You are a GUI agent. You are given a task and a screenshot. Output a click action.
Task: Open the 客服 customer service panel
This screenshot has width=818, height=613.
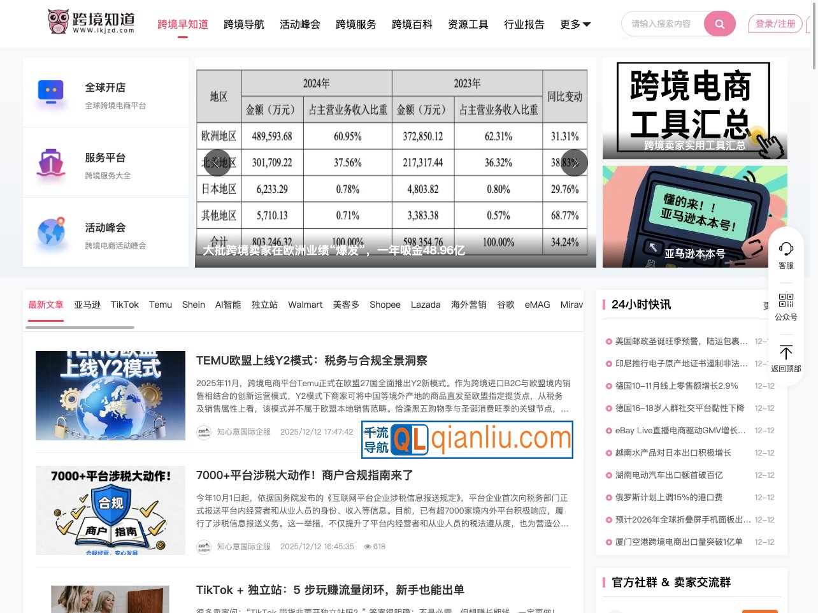786,254
